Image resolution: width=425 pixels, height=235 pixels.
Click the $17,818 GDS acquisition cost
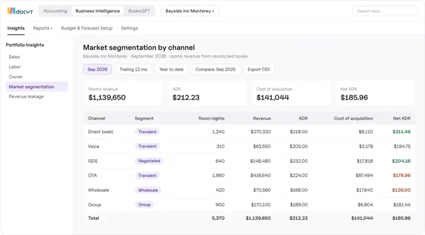pyautogui.click(x=365, y=161)
